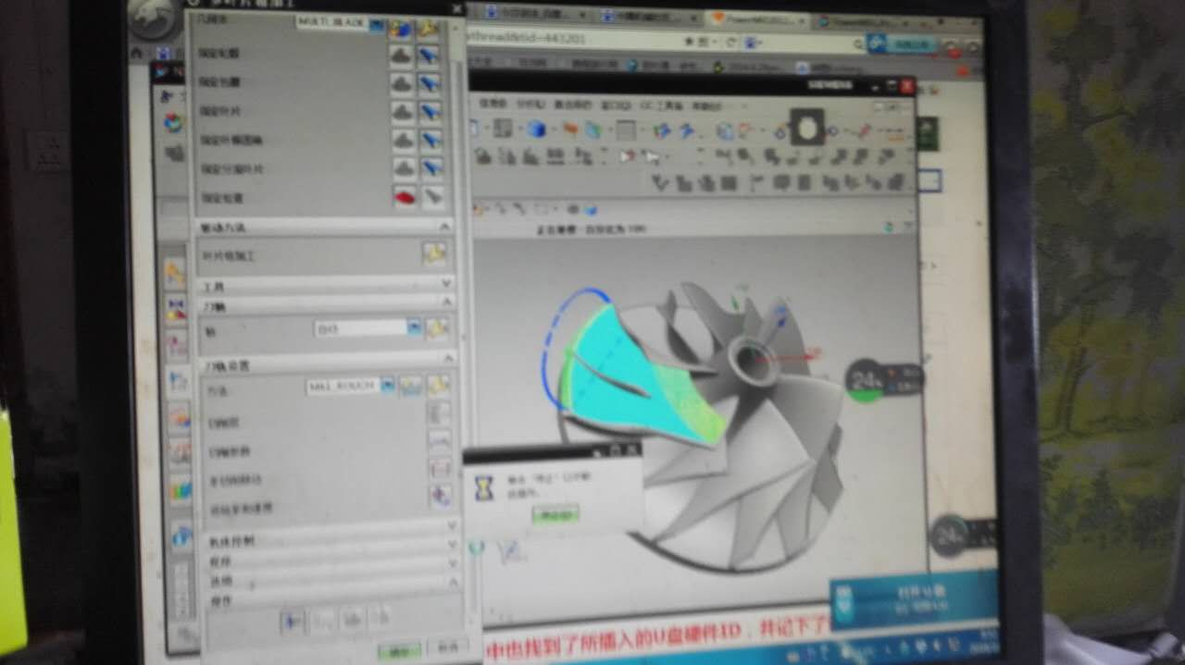The image size is (1185, 665).
Task: Click the List tool path icon under 操作
Action: coord(380,619)
